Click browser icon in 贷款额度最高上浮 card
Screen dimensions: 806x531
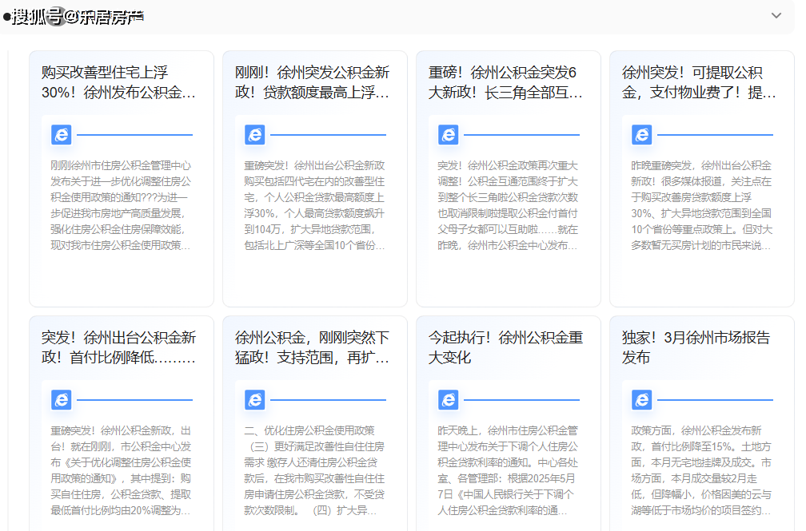(x=255, y=135)
